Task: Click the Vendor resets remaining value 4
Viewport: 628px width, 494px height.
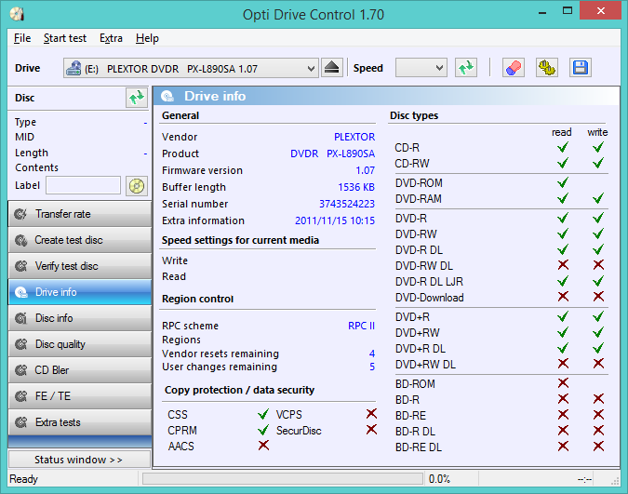Action: 372,354
